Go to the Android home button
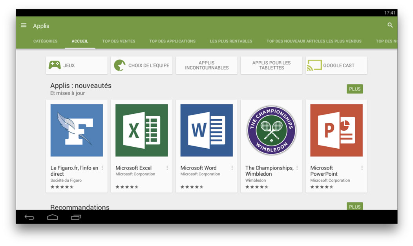This screenshot has height=246, width=413. pyautogui.click(x=53, y=217)
